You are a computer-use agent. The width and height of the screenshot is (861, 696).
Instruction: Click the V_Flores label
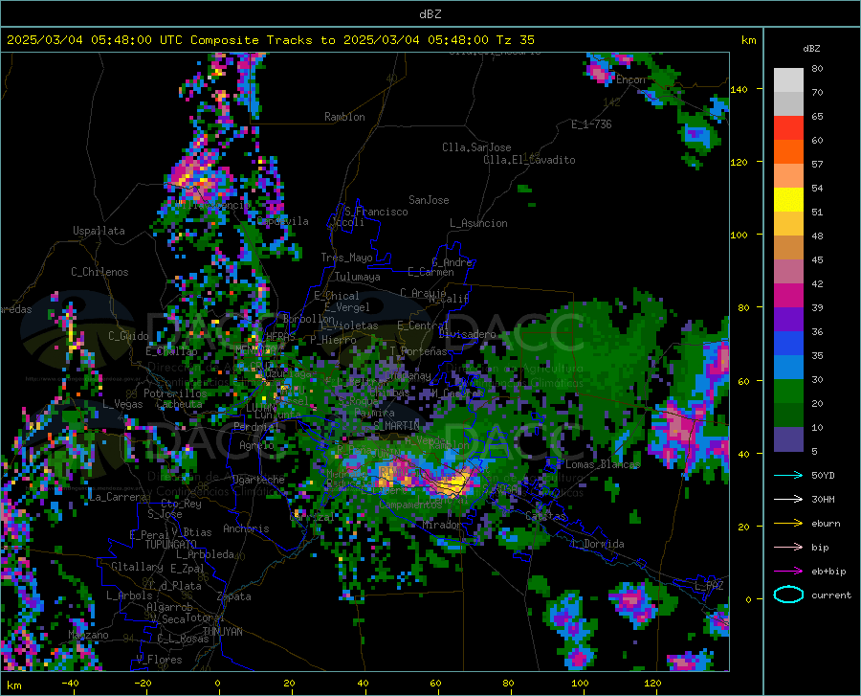point(159,660)
